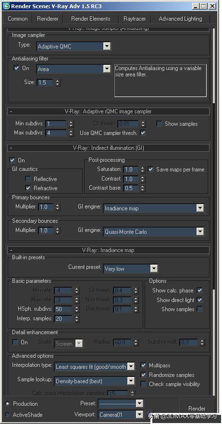Open the Current preset dropdown
222x424 pixels.
[x=131, y=268]
